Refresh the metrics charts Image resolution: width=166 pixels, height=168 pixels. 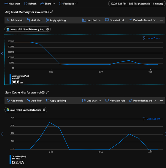point(30,4)
